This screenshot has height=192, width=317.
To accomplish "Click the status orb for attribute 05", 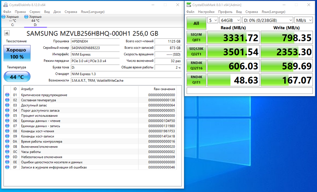I will tap(8, 116).
